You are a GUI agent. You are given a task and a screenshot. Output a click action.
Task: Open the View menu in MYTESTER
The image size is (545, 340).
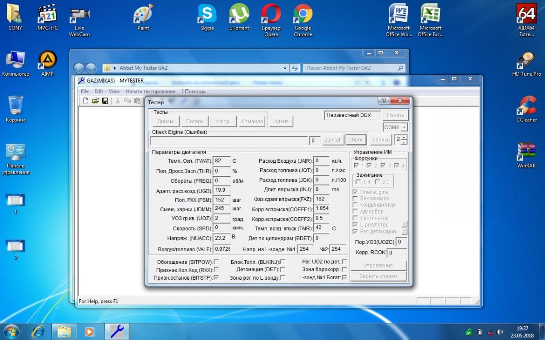[x=114, y=91]
